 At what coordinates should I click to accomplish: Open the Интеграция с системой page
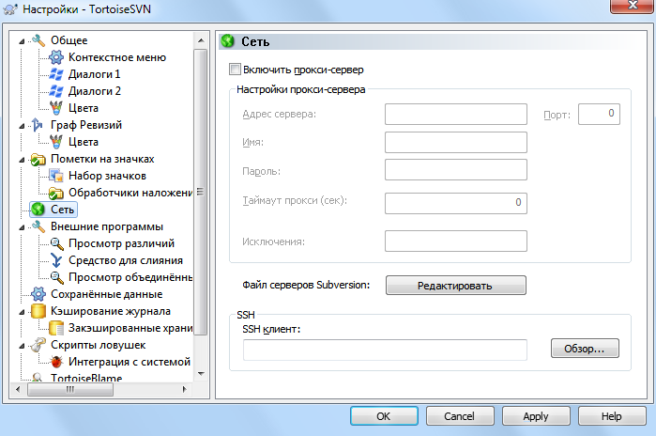130,362
